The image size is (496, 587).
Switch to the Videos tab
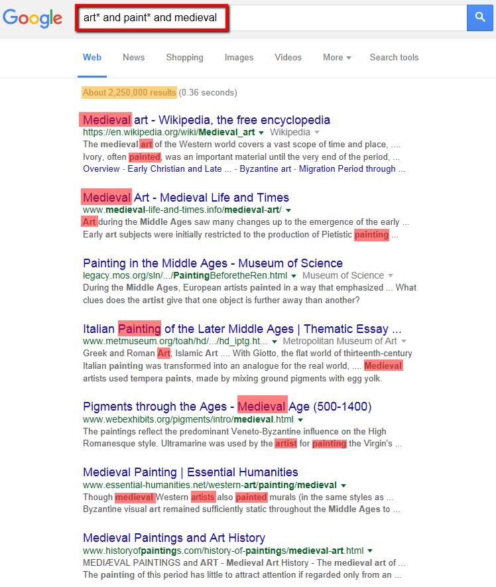(288, 57)
